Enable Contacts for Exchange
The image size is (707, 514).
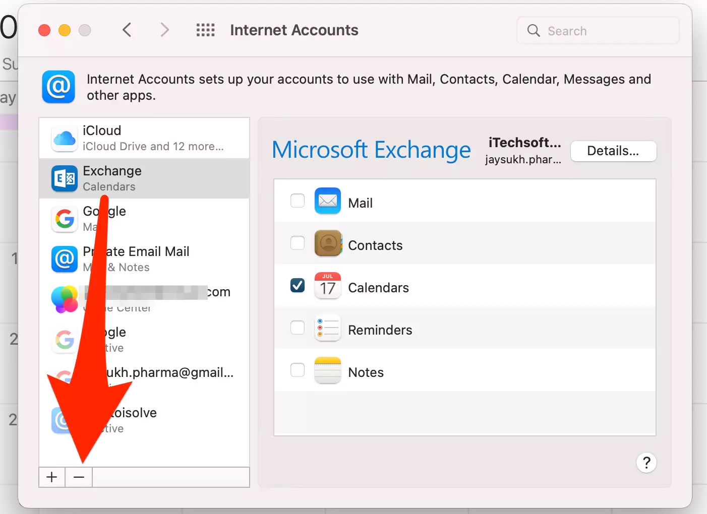pos(298,243)
